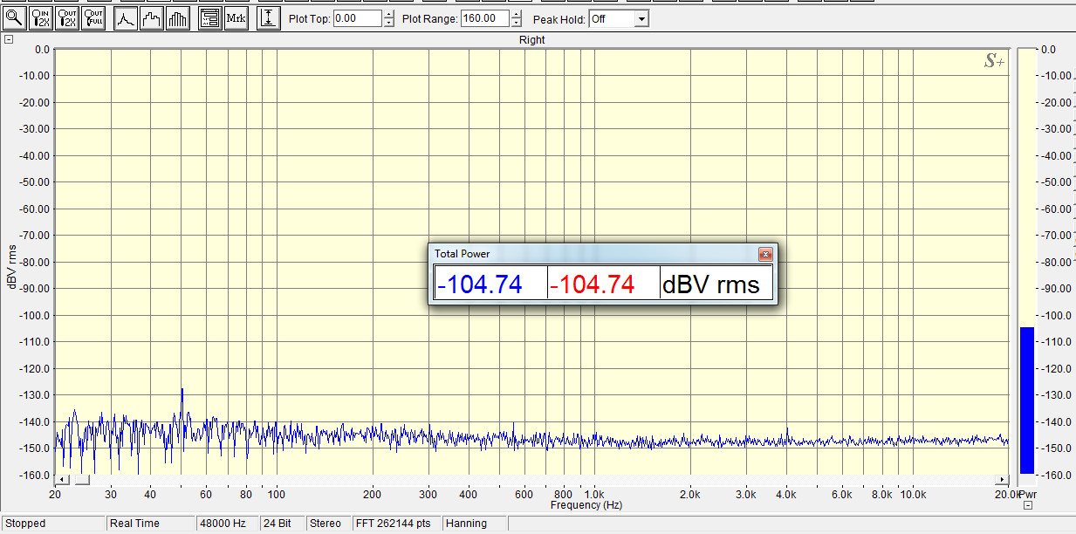The height and width of the screenshot is (534, 1076).
Task: Close the Total Power window
Action: pyautogui.click(x=765, y=254)
